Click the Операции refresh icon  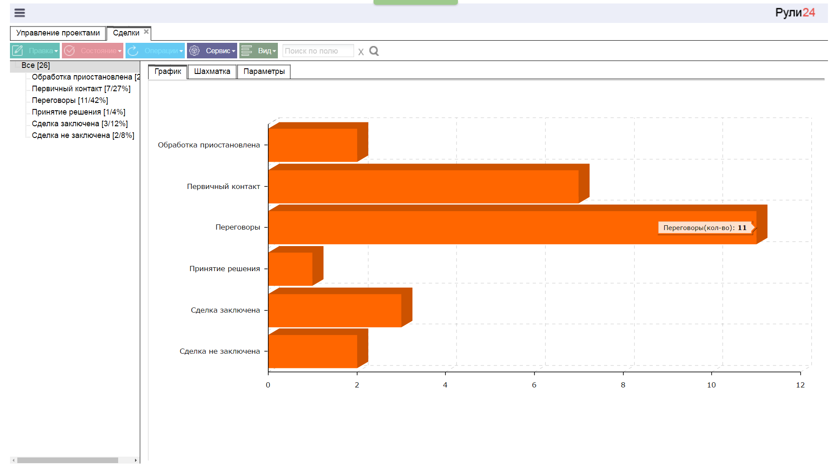[133, 51]
